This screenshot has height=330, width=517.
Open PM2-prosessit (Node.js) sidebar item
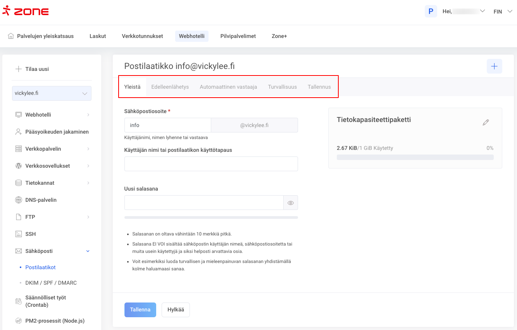[x=55, y=321]
